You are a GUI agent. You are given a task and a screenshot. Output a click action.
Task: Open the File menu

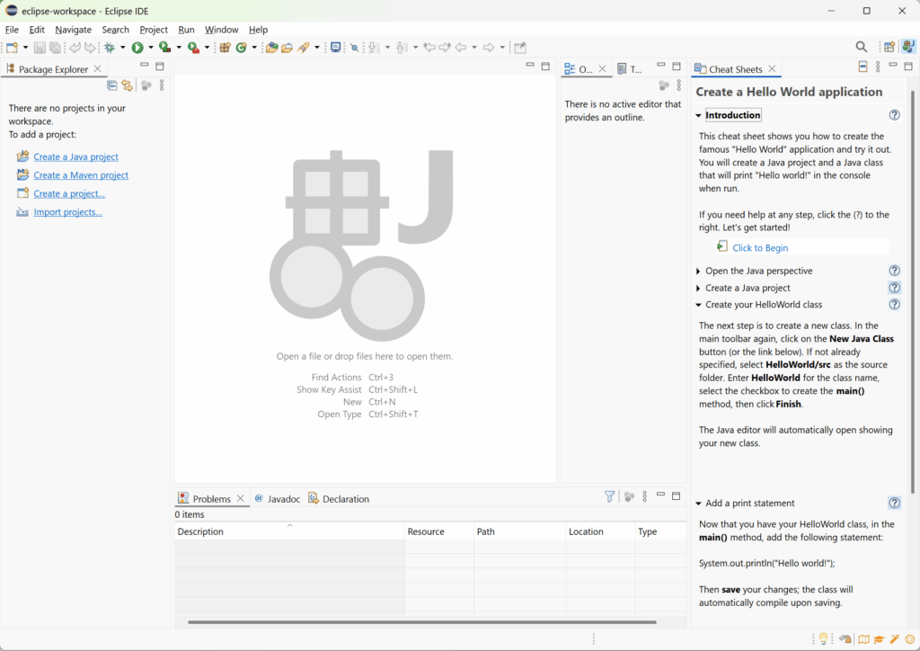[x=12, y=30]
